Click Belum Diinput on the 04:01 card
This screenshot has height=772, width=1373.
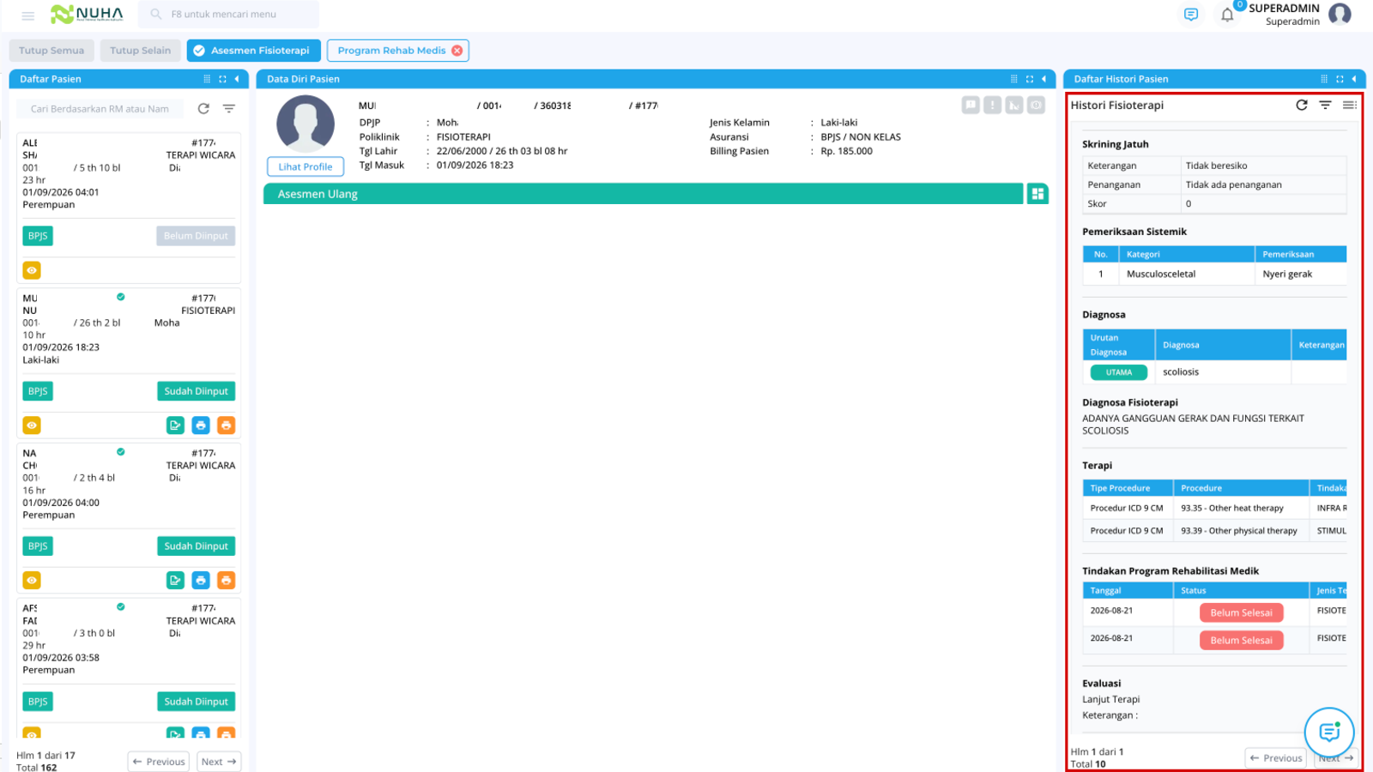pos(196,236)
